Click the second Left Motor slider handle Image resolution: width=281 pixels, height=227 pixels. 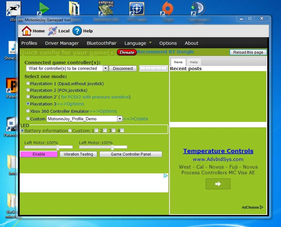[x=112, y=147]
